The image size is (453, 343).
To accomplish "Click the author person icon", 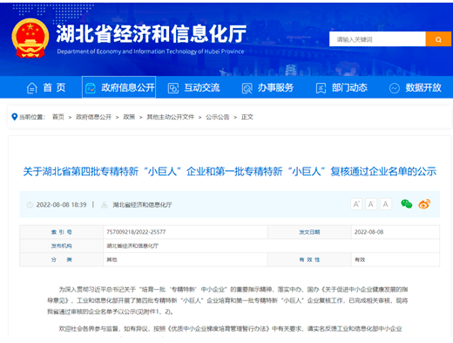I will pos(104,205).
